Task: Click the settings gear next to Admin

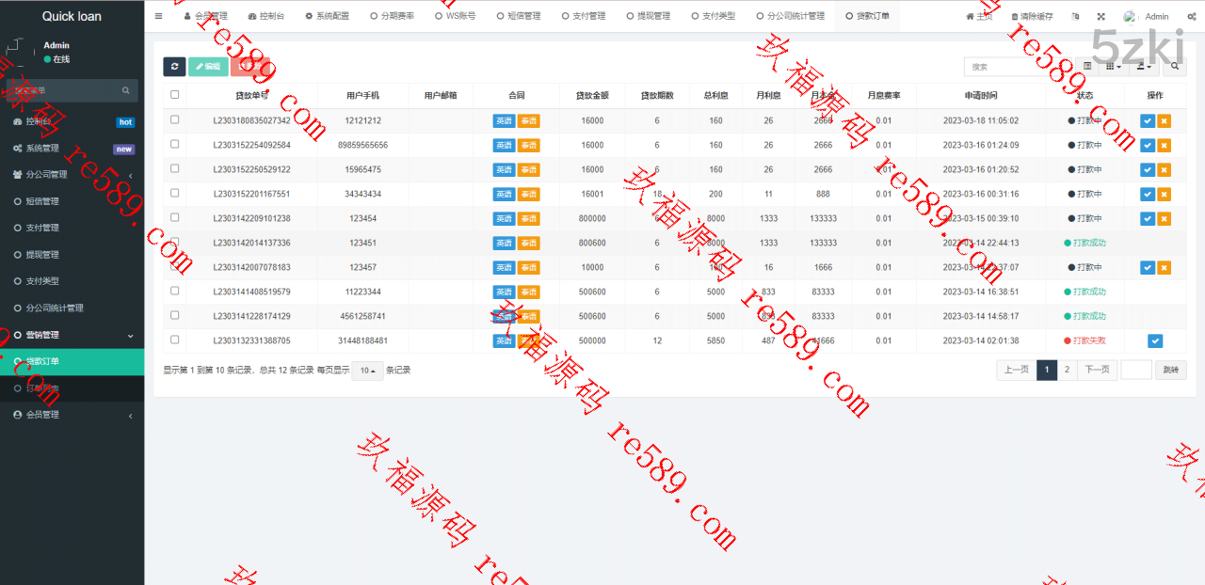Action: pos(1189,16)
